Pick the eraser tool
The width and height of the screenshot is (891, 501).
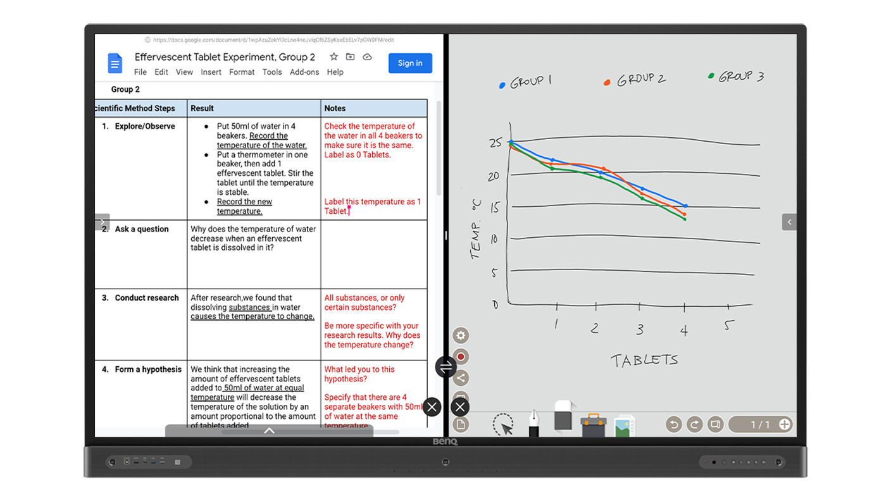click(x=564, y=417)
